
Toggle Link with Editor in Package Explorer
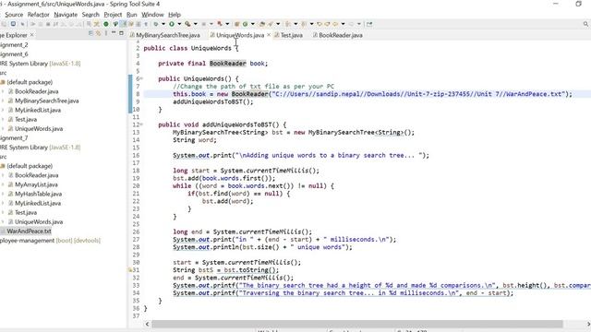tap(98, 33)
